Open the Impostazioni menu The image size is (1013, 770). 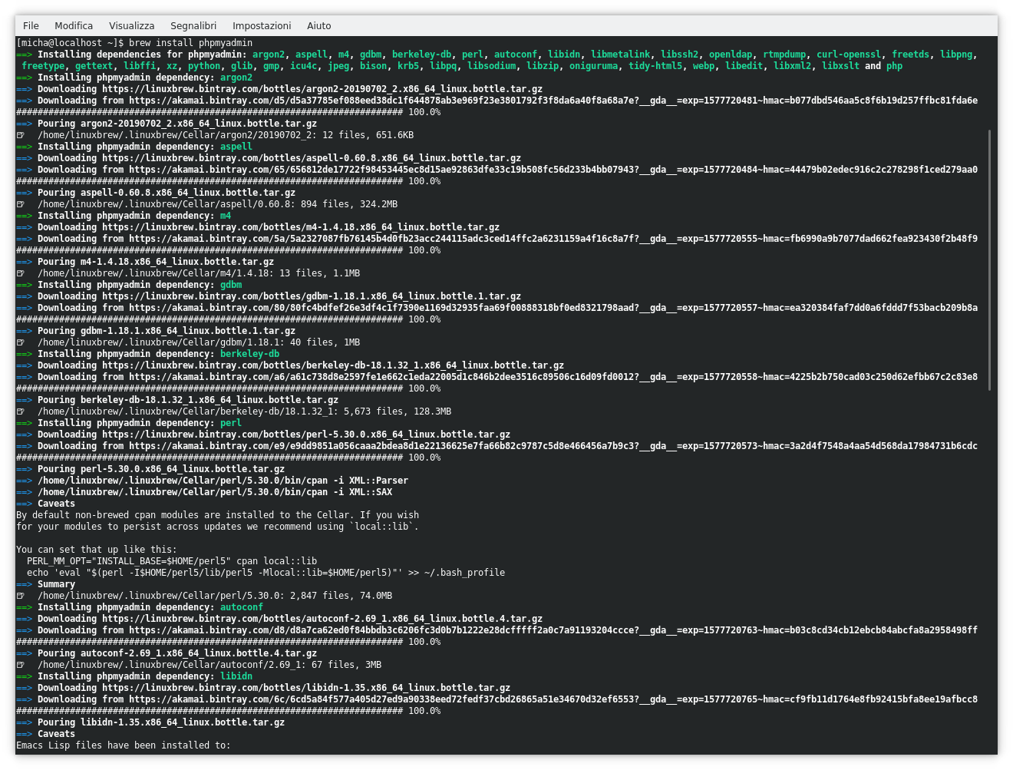(x=262, y=25)
